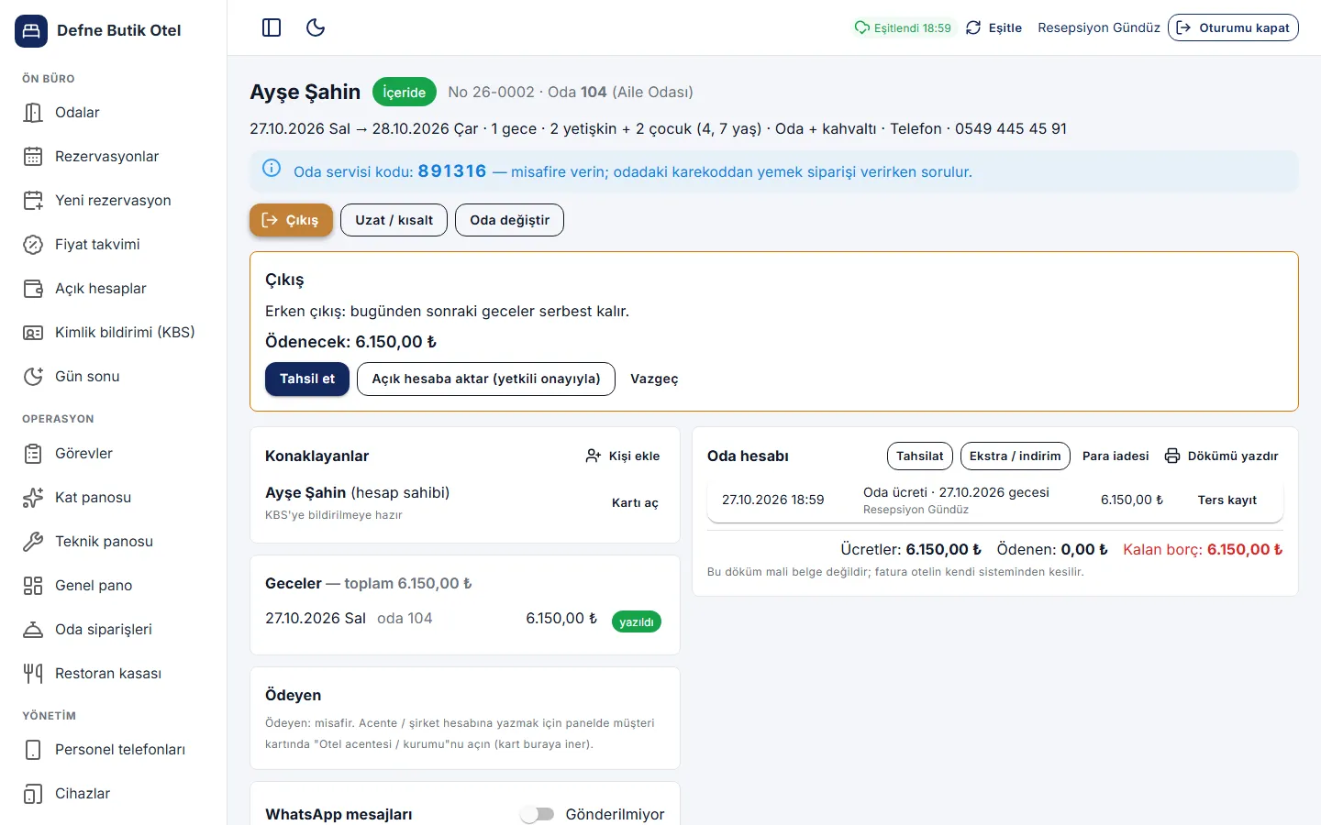Click the Defne Butik Otel logo

31,30
